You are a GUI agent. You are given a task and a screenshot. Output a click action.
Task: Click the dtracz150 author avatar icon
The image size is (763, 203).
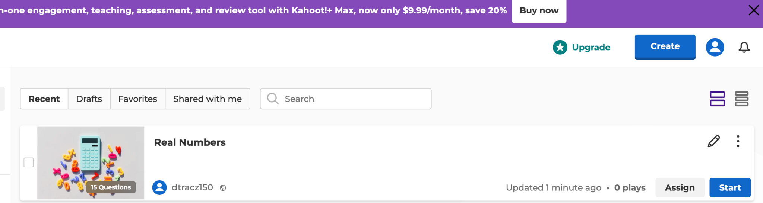click(x=159, y=187)
